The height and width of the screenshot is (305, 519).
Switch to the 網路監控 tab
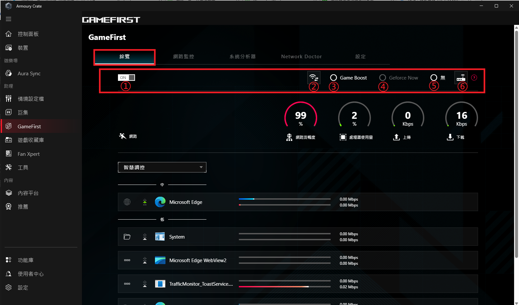[x=183, y=57]
